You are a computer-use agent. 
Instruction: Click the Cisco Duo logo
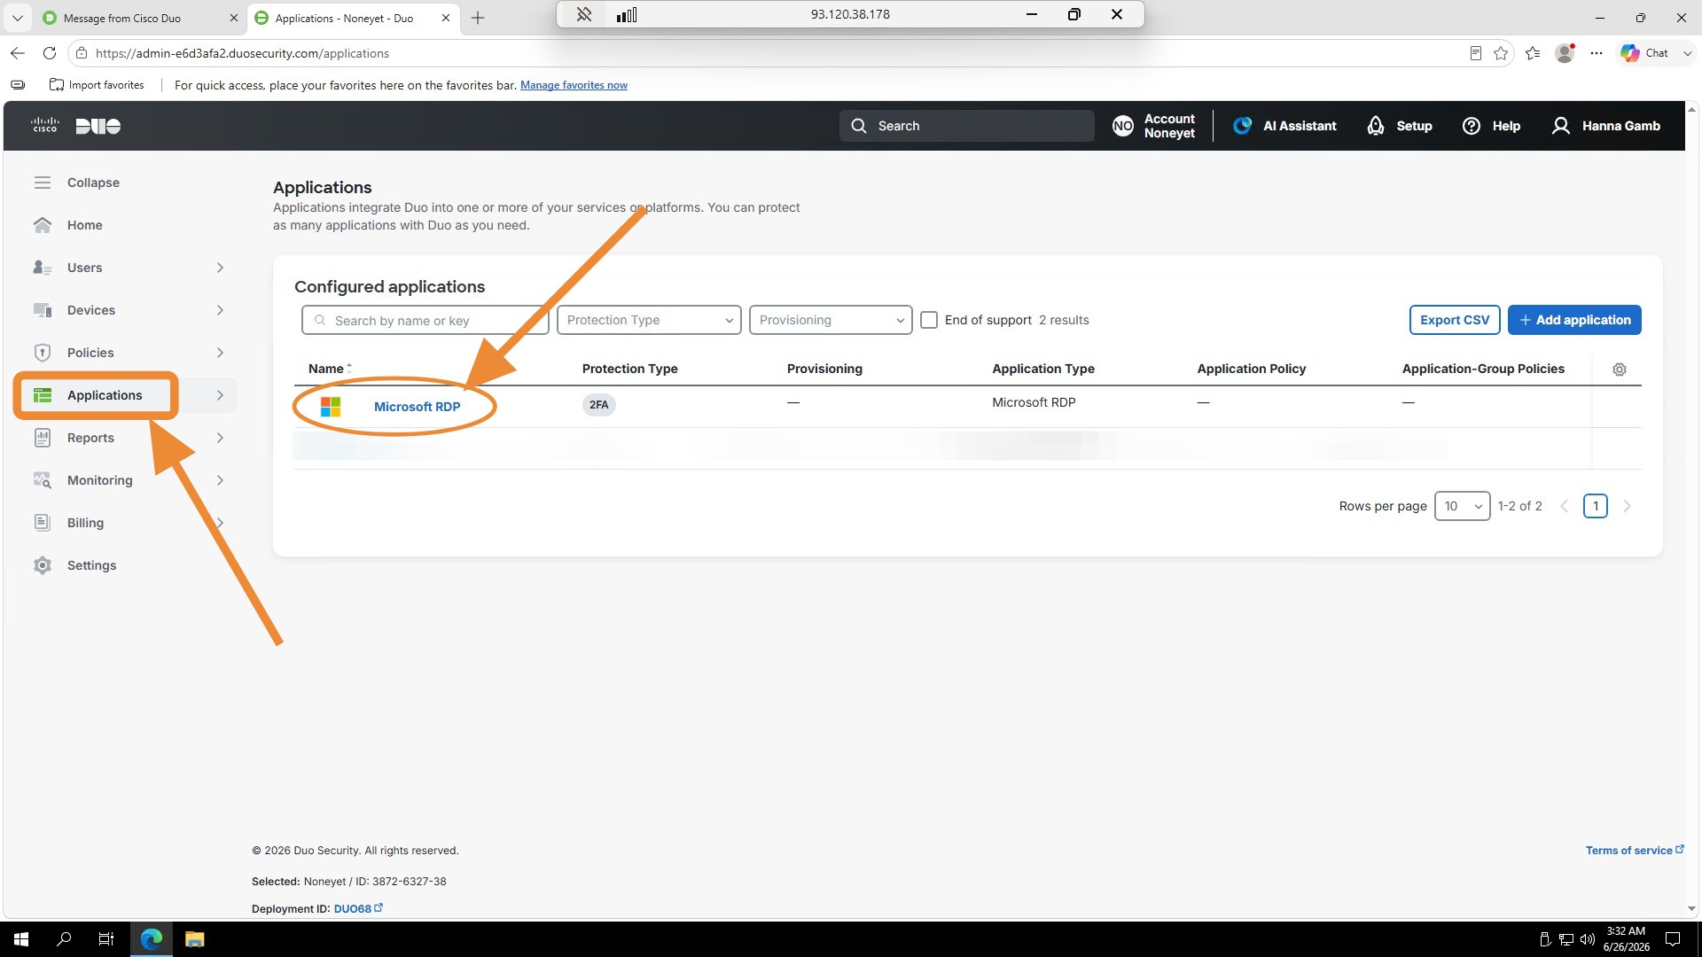pos(75,126)
